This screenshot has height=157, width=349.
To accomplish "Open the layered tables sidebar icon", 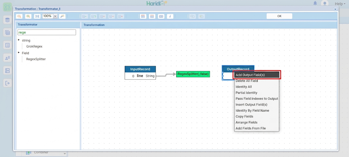I will pyautogui.click(x=7, y=33).
